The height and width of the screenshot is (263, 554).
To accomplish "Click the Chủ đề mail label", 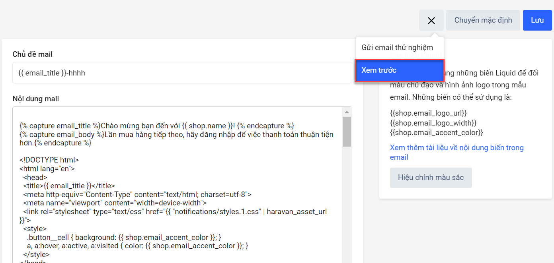I will click(32, 54).
